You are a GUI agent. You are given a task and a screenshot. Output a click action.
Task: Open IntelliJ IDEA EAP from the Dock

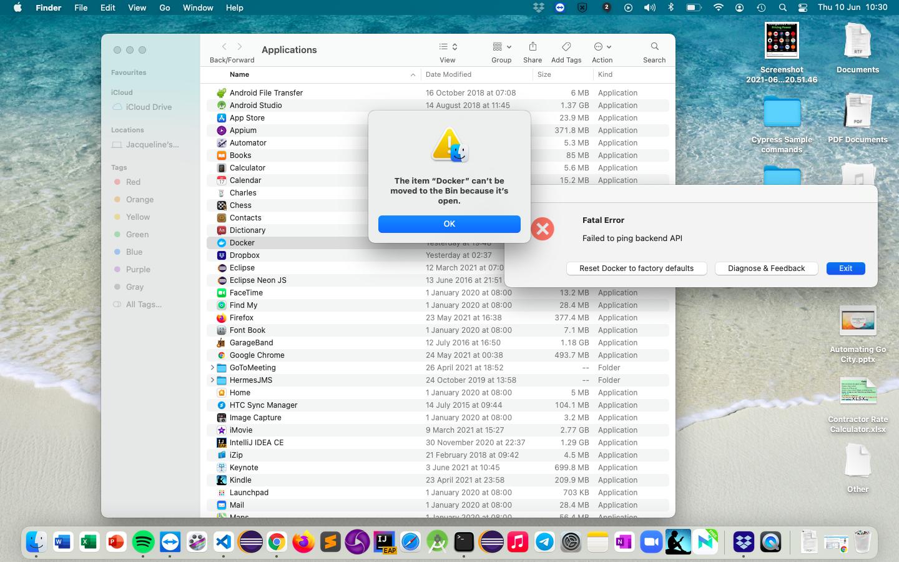click(384, 542)
